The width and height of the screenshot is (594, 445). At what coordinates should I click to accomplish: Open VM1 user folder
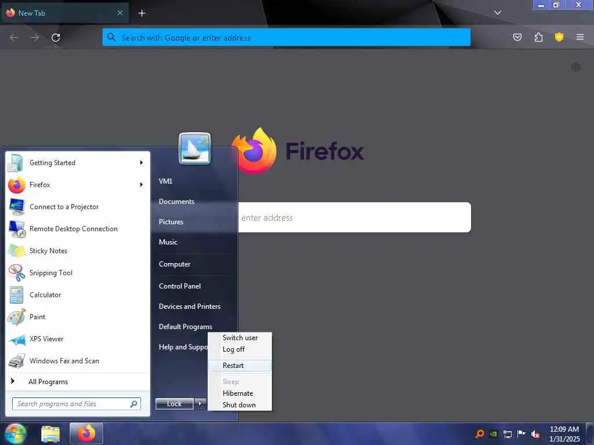click(x=165, y=181)
